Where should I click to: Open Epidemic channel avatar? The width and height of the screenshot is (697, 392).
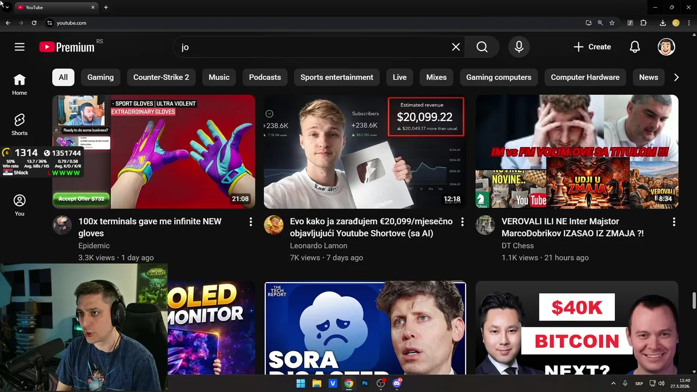click(x=62, y=225)
